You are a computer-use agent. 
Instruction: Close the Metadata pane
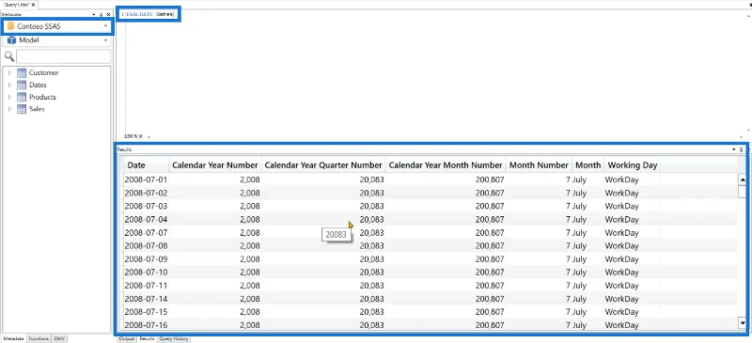(x=108, y=15)
